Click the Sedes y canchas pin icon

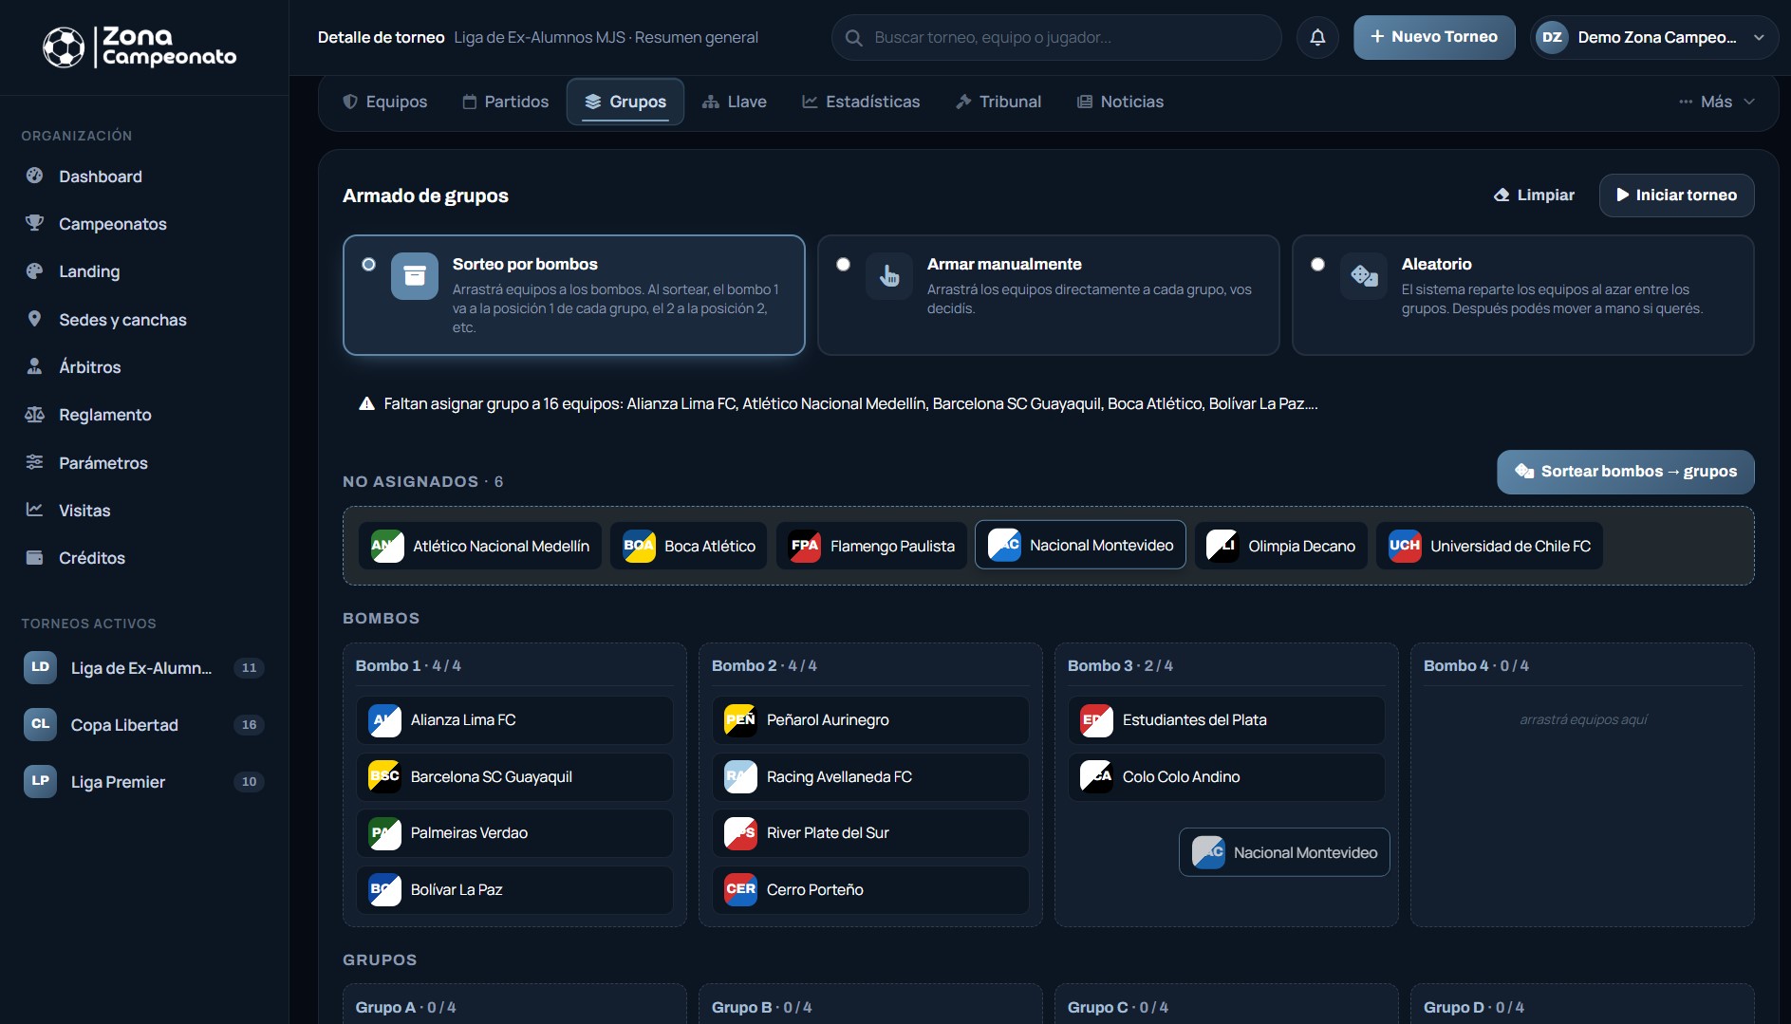(35, 319)
